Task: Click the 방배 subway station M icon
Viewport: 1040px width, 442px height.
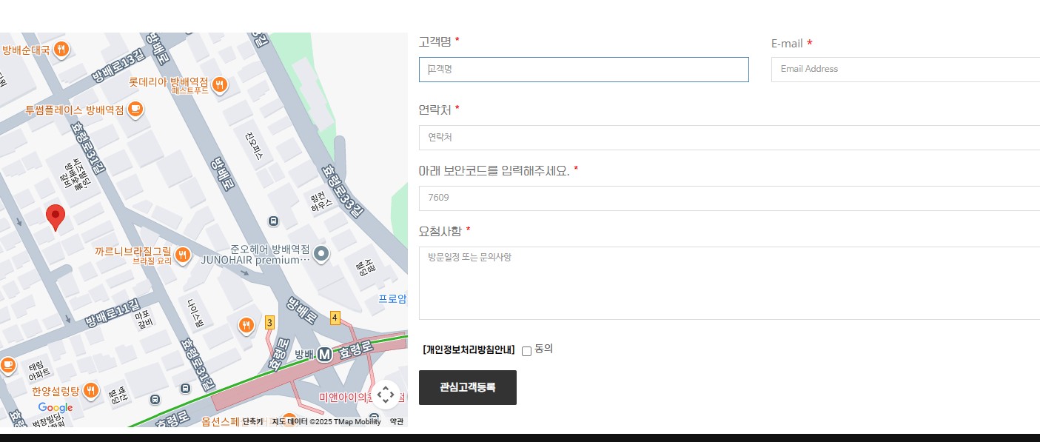Action: 324,355
